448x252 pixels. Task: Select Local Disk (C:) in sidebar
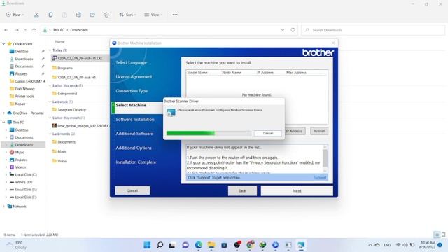tap(26, 174)
